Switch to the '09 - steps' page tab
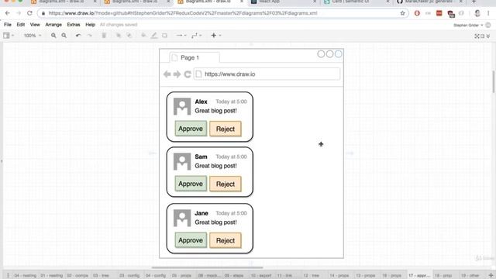The height and width of the screenshot is (279, 496). [x=234, y=276]
